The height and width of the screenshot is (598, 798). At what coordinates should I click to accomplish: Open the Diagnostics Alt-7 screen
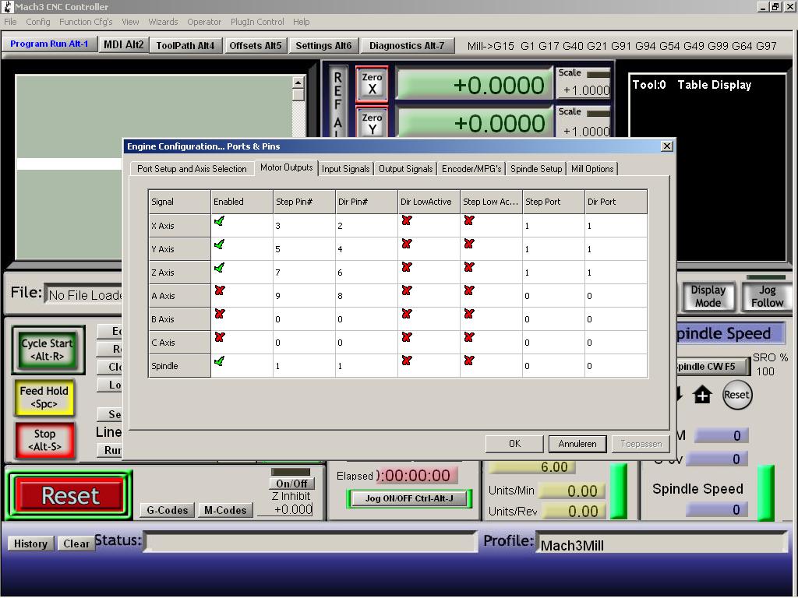click(x=407, y=46)
